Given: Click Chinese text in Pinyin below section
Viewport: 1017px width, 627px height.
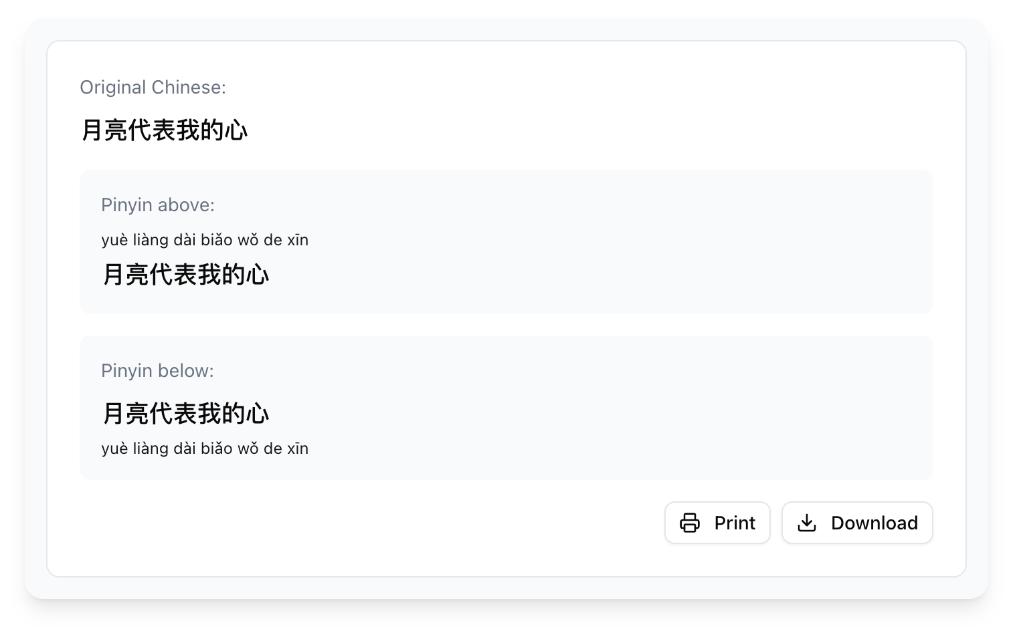Looking at the screenshot, I should (x=186, y=414).
